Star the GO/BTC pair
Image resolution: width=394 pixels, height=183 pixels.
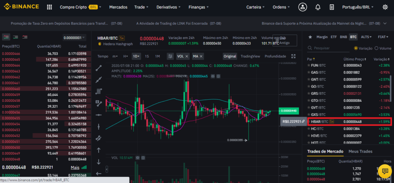309,86
